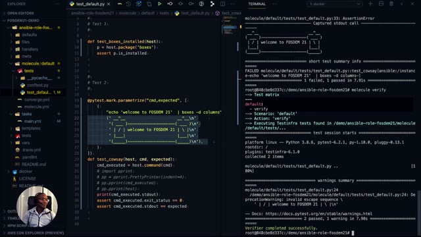Click the open changes icon beside run button

point(149,4)
